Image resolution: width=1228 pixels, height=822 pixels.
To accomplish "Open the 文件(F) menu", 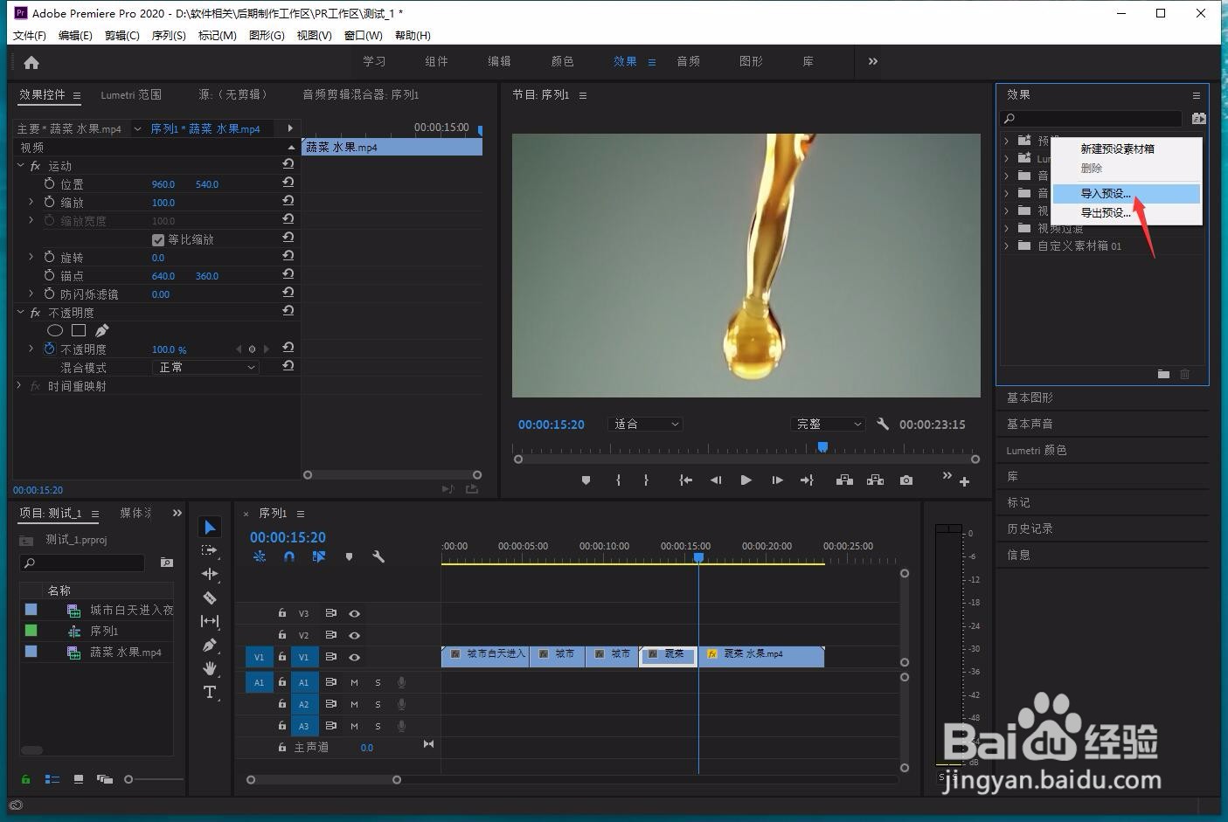I will (29, 35).
